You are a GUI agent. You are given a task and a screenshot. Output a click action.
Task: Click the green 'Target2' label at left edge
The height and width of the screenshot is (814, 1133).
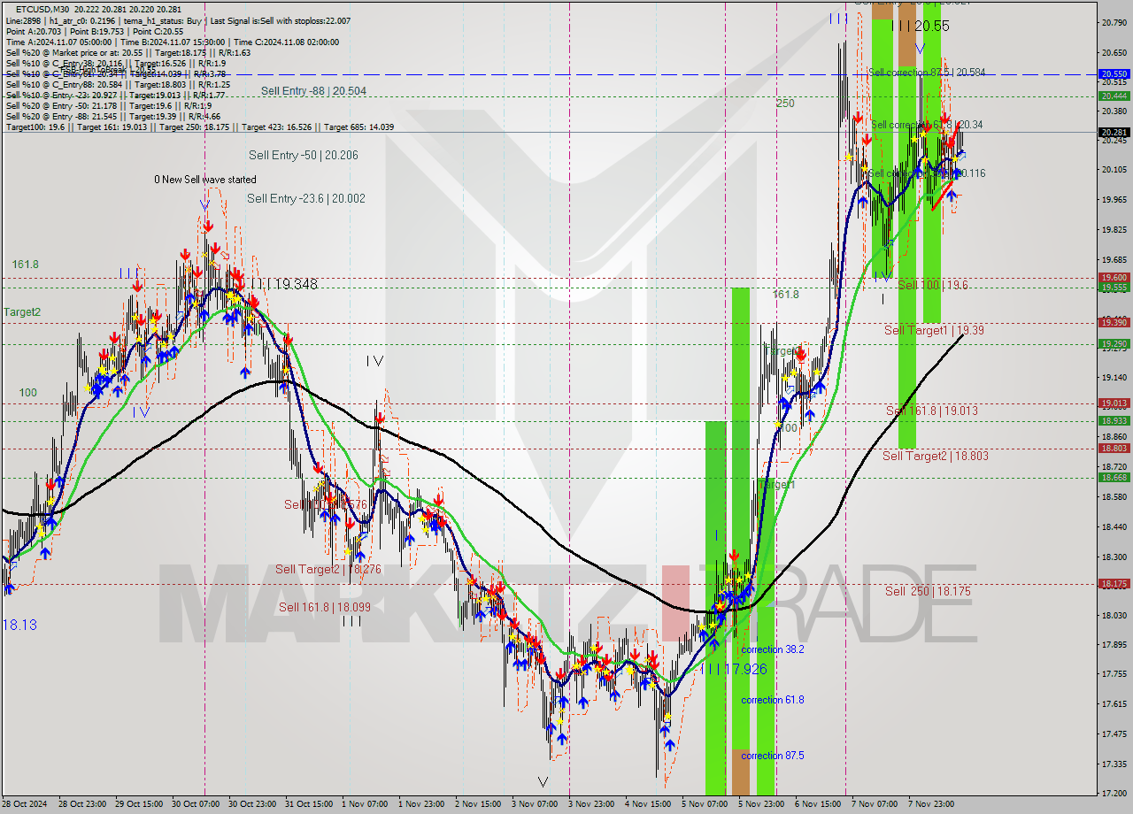(22, 312)
